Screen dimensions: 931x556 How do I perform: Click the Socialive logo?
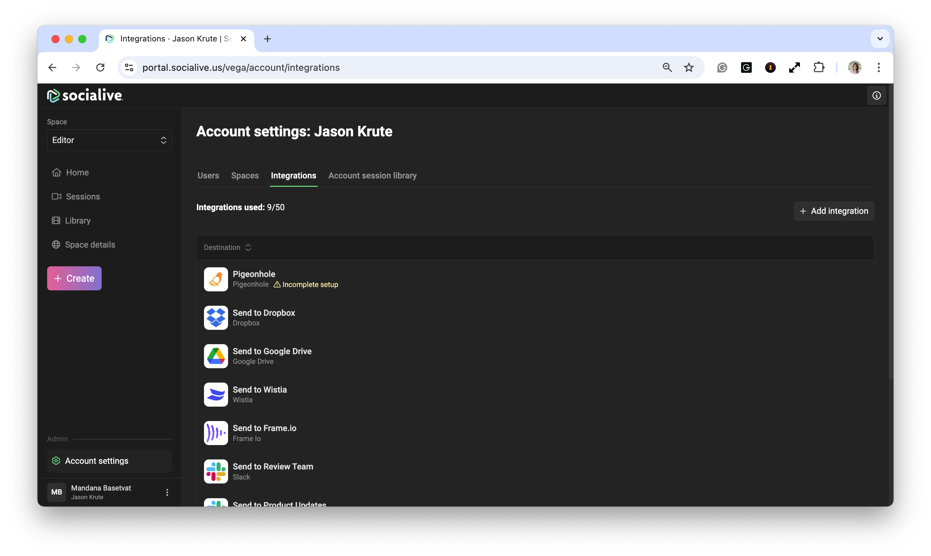coord(85,96)
